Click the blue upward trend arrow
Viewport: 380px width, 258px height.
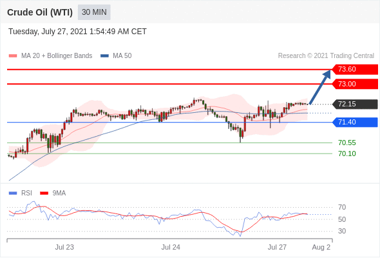coord(320,87)
